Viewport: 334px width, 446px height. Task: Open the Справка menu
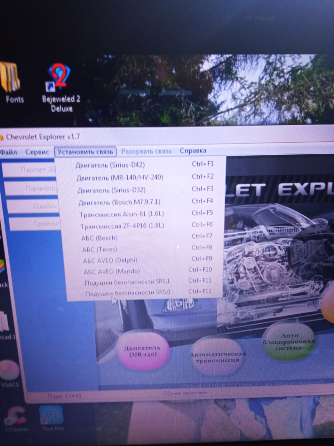tap(193, 151)
